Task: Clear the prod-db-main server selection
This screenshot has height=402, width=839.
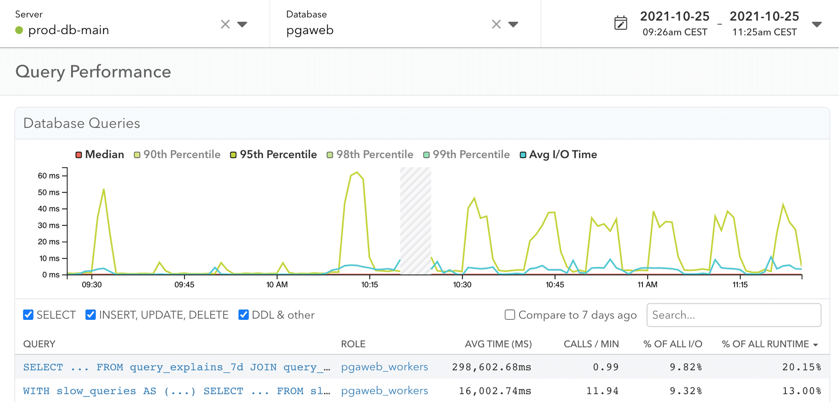Action: [x=225, y=24]
